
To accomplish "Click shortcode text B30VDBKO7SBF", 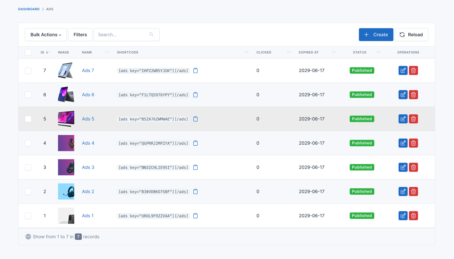I will tap(153, 192).
